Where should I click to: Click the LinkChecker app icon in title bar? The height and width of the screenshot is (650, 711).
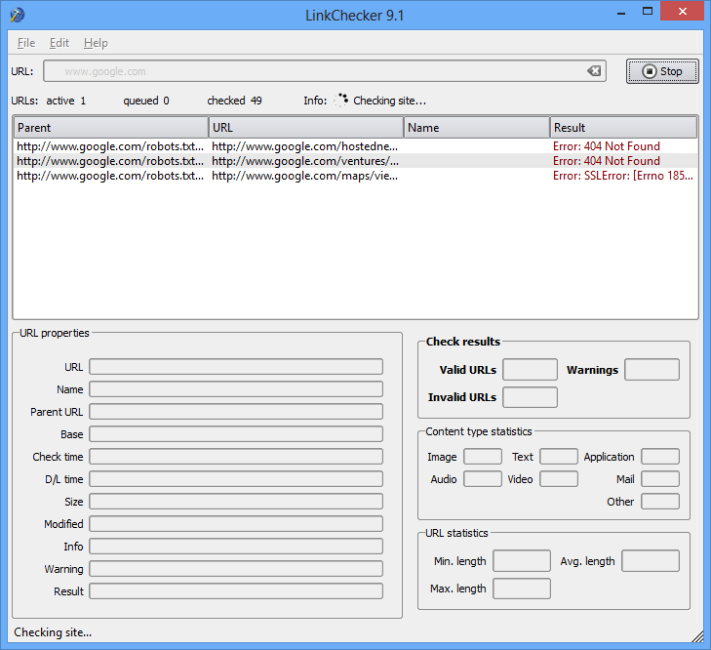[x=17, y=15]
